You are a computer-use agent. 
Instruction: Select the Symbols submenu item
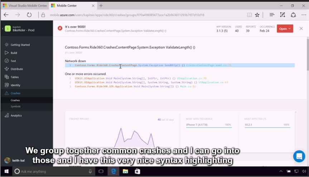point(15,106)
